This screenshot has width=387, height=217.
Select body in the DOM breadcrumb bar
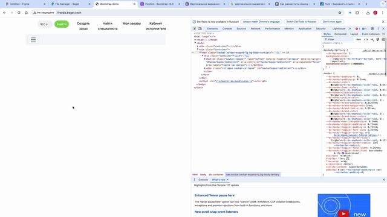203,175
